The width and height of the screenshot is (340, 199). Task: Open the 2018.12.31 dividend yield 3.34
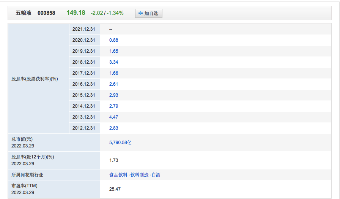click(113, 62)
